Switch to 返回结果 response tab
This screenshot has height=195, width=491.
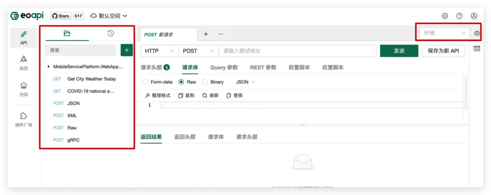point(151,137)
